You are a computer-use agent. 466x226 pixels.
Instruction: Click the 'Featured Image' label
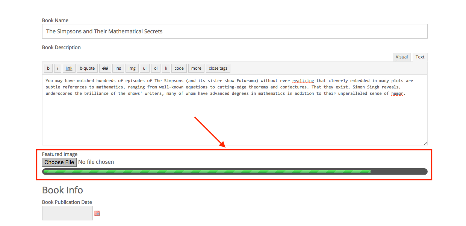pyautogui.click(x=60, y=154)
